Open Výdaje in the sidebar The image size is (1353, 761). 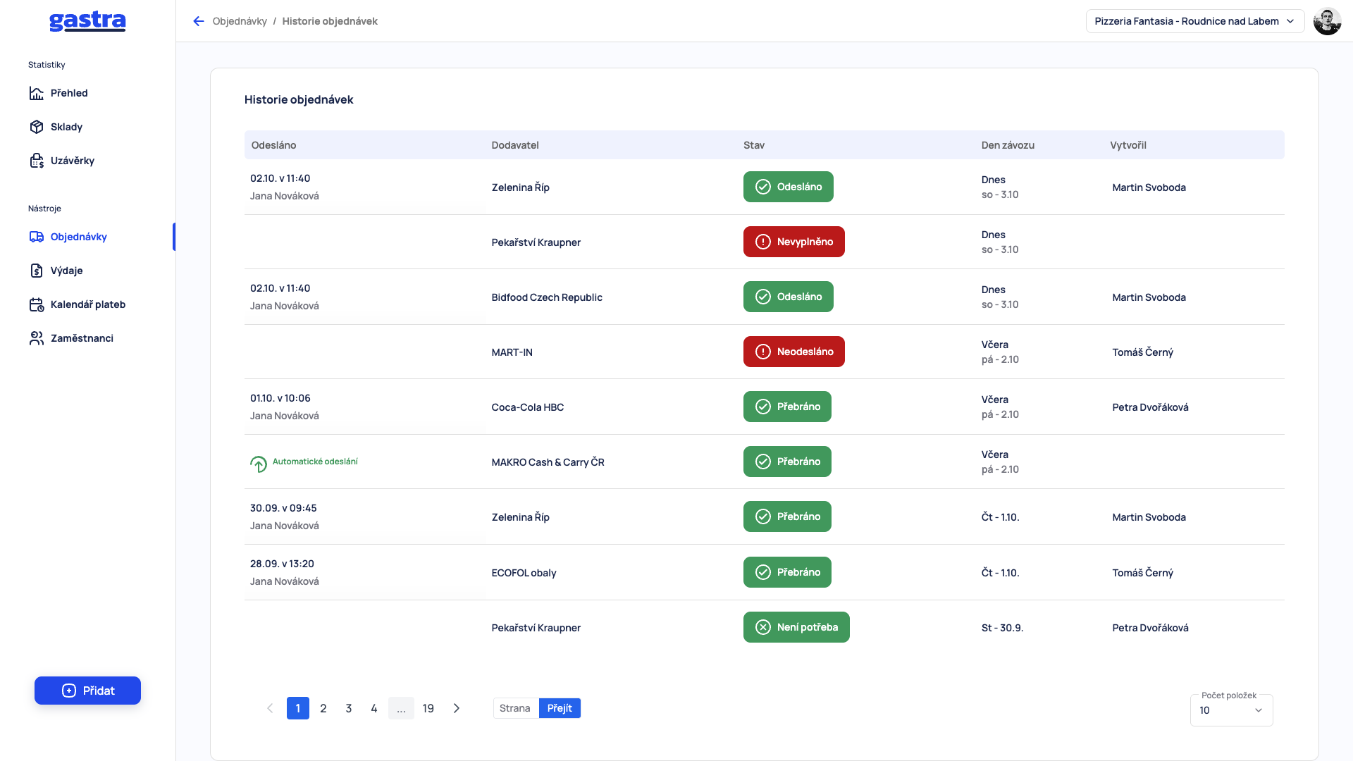(x=66, y=271)
